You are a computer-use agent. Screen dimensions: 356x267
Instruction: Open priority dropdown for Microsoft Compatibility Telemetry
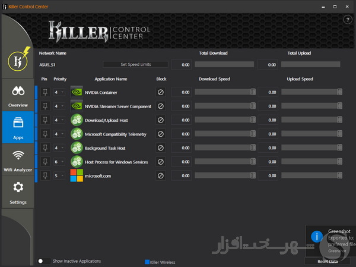[59, 134]
